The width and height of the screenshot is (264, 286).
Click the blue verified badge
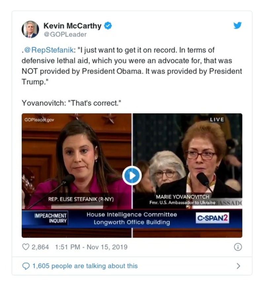(x=108, y=25)
